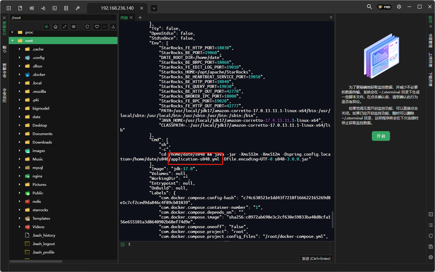
Task: Open the session tabs dropdown arrow
Action: (x=154, y=8)
